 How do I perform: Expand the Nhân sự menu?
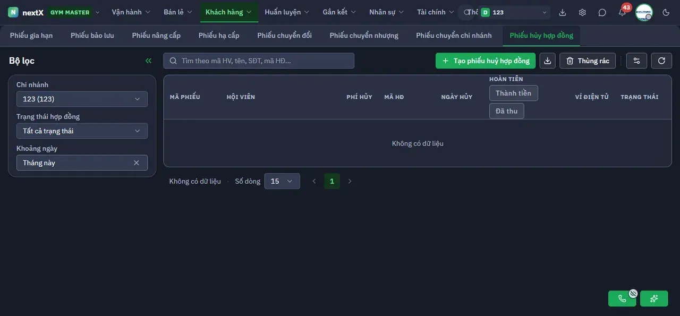point(387,12)
